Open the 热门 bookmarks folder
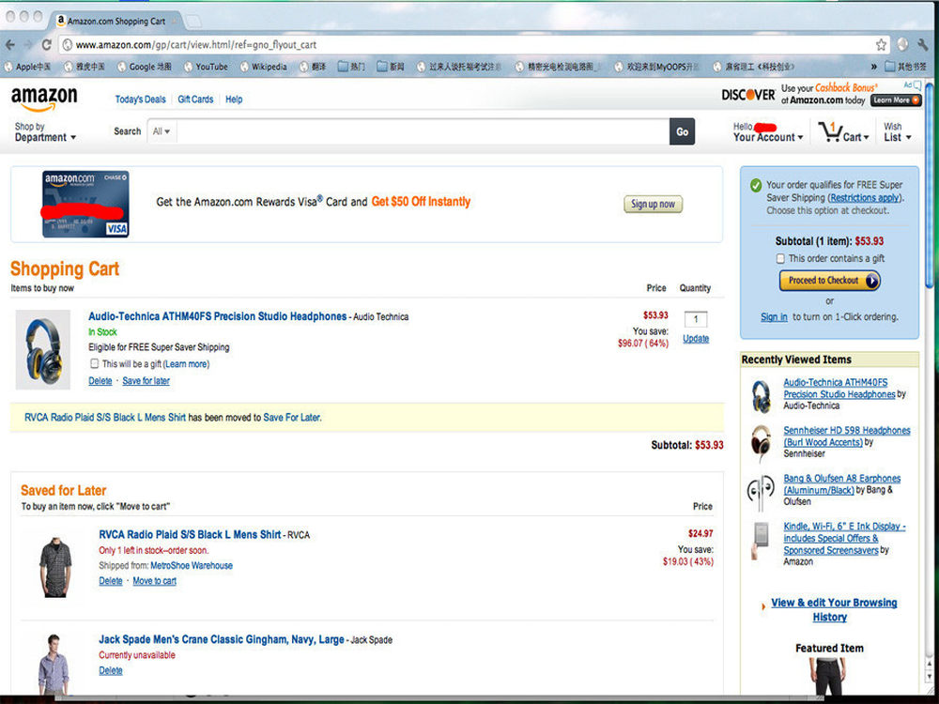This screenshot has height=704, width=939. 351,67
